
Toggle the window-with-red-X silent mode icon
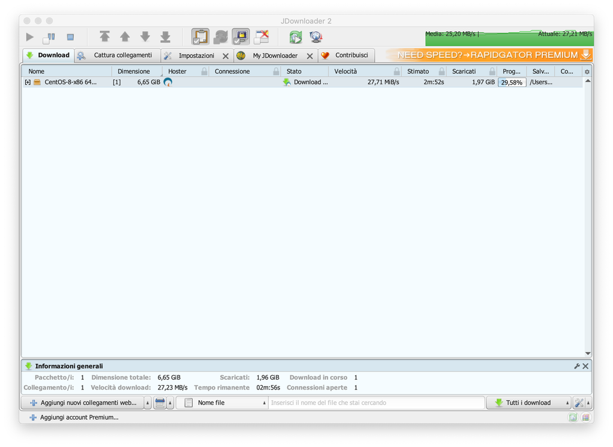tap(261, 37)
